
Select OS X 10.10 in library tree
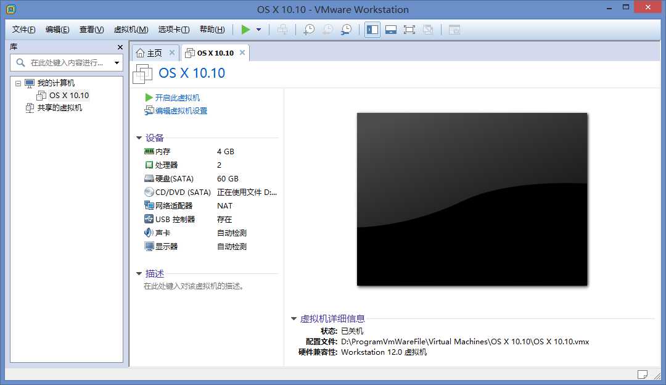pos(69,95)
